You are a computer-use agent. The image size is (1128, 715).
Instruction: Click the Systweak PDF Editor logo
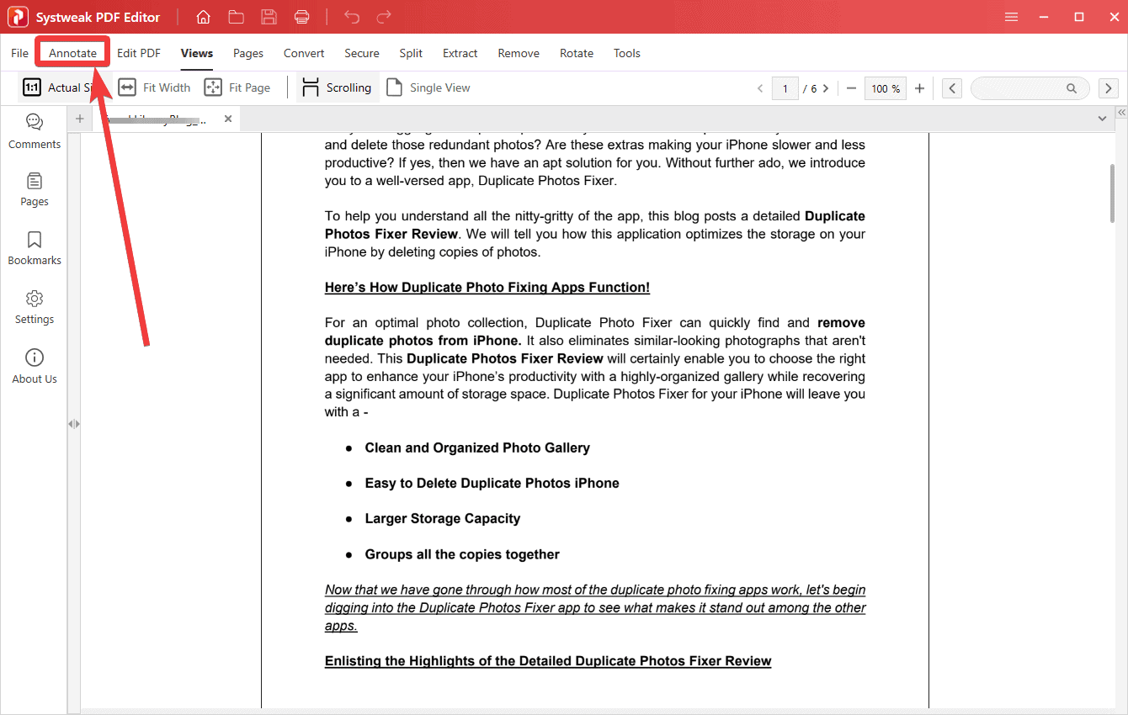click(18, 17)
